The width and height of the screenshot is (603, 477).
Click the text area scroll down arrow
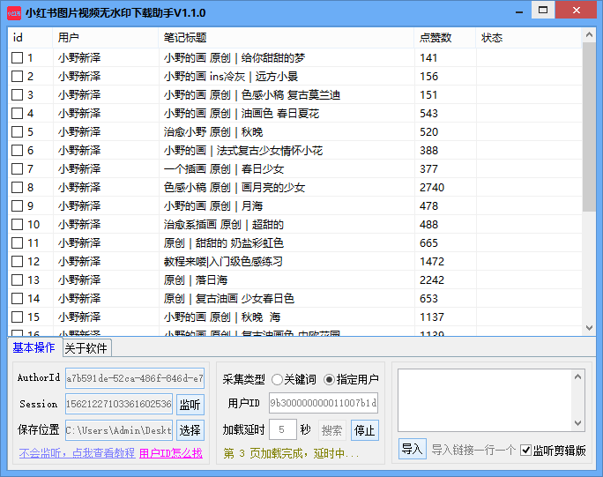577,423
